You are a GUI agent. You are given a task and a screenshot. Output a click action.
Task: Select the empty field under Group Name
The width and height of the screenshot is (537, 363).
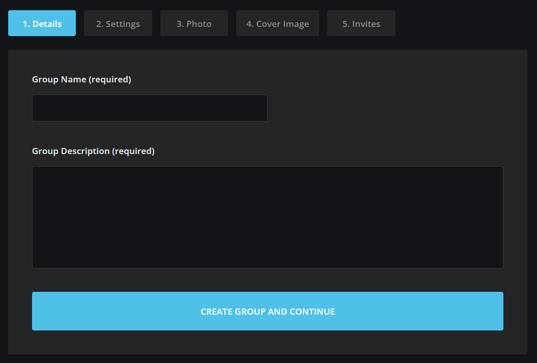point(150,108)
